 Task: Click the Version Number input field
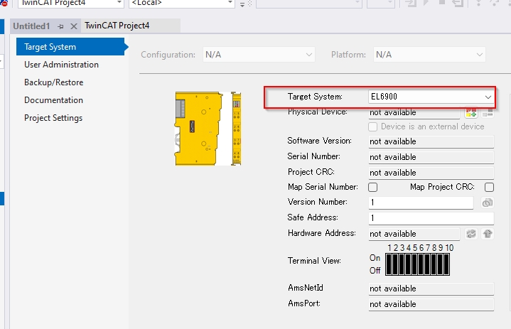pos(421,203)
